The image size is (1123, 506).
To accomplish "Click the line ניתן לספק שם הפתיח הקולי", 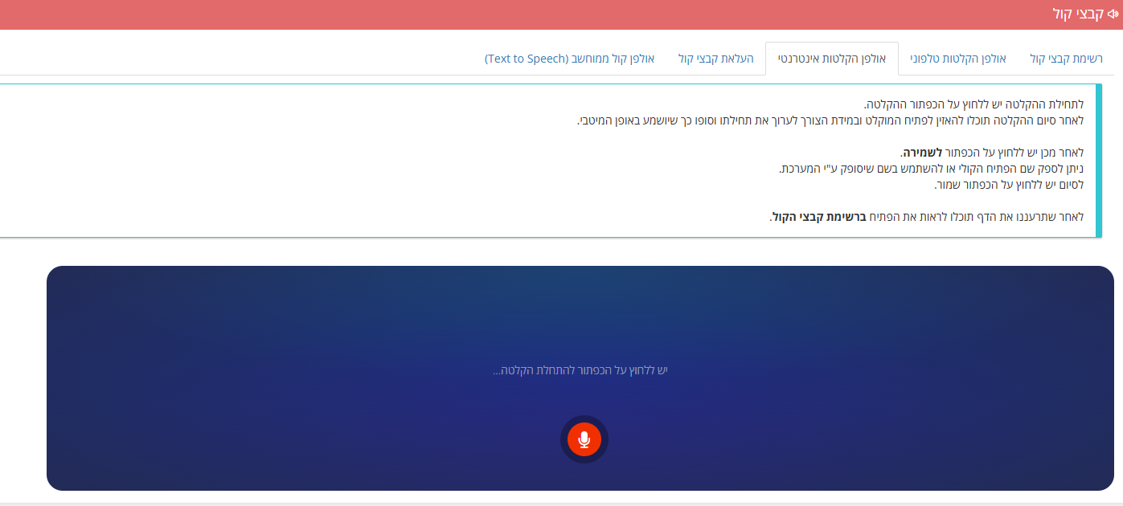I will [931, 169].
